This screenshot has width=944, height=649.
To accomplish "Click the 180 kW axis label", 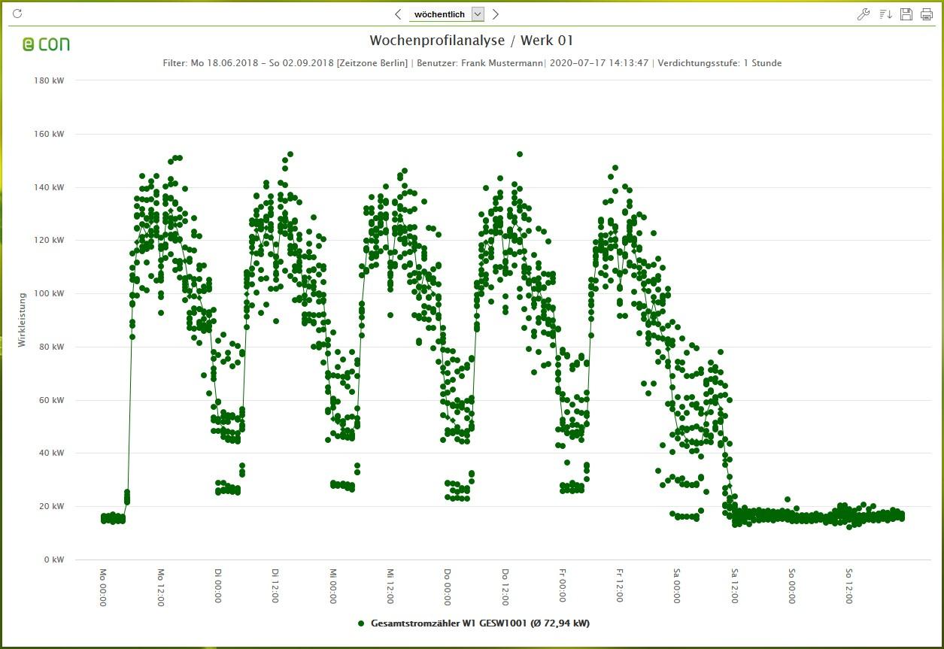I will [49, 80].
